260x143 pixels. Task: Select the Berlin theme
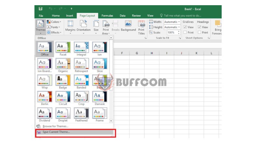45,98
